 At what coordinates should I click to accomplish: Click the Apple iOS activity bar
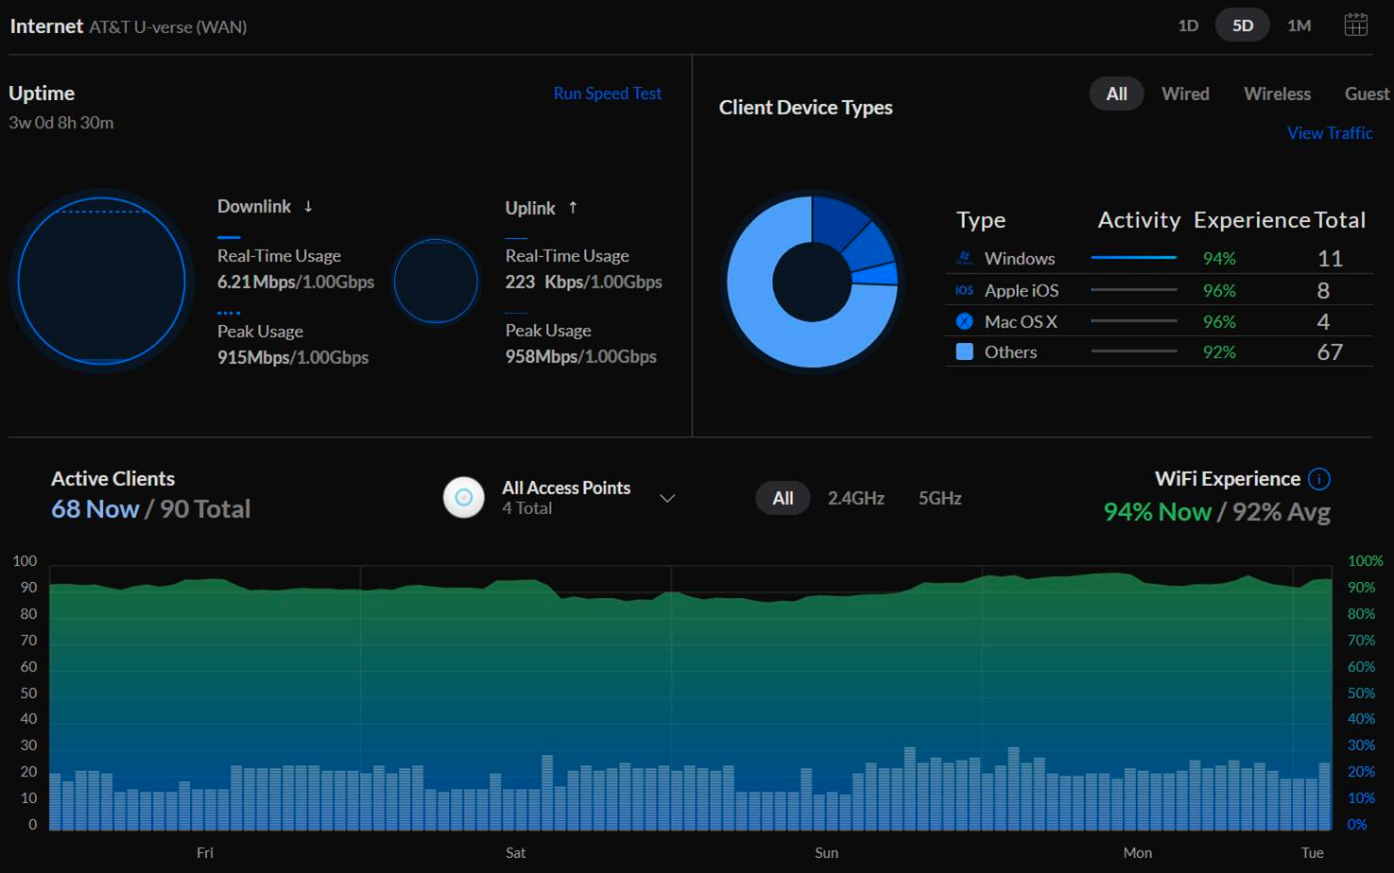[1134, 289]
